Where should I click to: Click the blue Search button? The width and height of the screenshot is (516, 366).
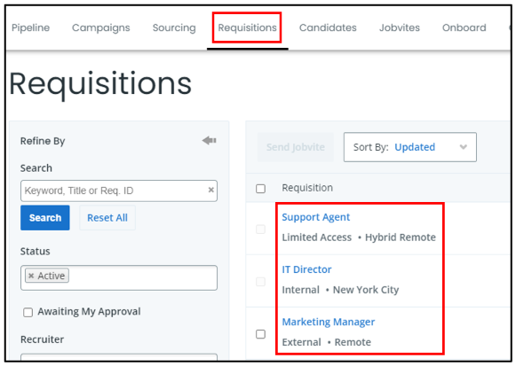click(45, 218)
